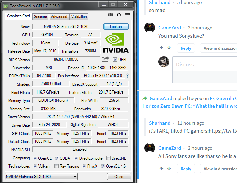Toggle the OpenCL checkbox
Viewport: 237px width, 183px height.
pyautogui.click(x=35, y=158)
